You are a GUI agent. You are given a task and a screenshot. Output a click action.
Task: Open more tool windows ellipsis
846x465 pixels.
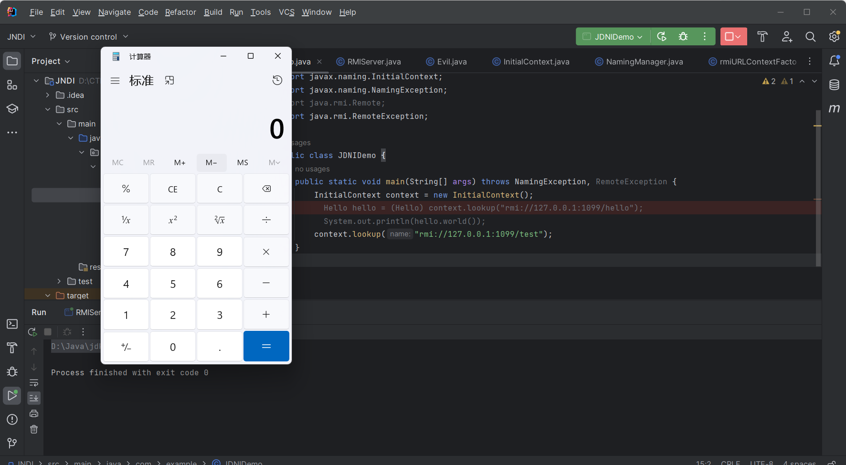click(x=12, y=132)
